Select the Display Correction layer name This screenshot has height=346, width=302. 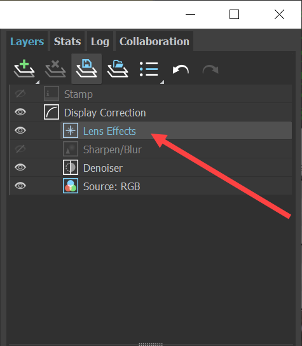click(105, 113)
